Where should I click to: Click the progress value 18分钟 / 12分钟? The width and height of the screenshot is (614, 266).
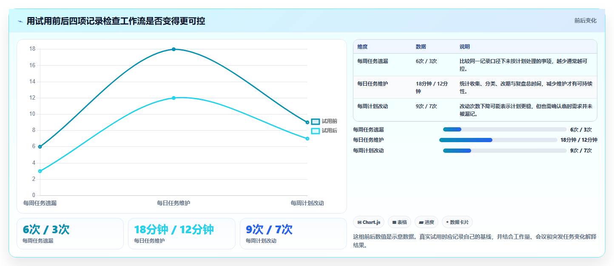[x=579, y=140]
